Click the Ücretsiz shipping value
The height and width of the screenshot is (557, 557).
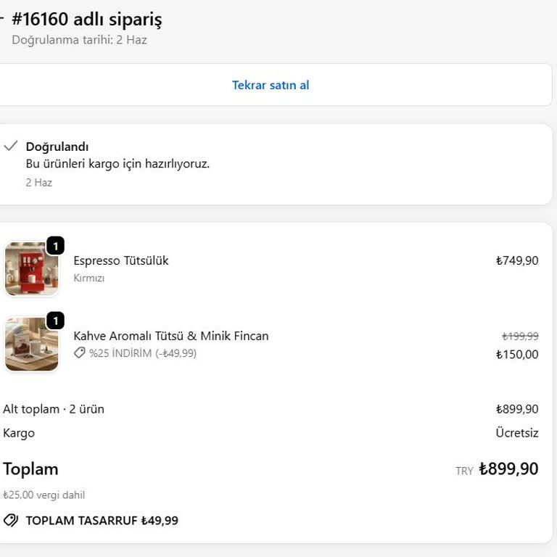[517, 433]
